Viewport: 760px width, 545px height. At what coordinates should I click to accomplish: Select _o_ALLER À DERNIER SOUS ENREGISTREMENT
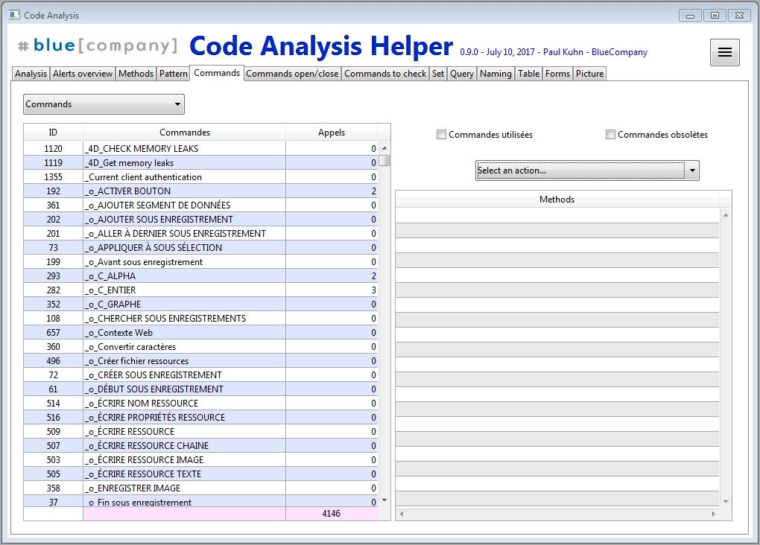pyautogui.click(x=200, y=234)
